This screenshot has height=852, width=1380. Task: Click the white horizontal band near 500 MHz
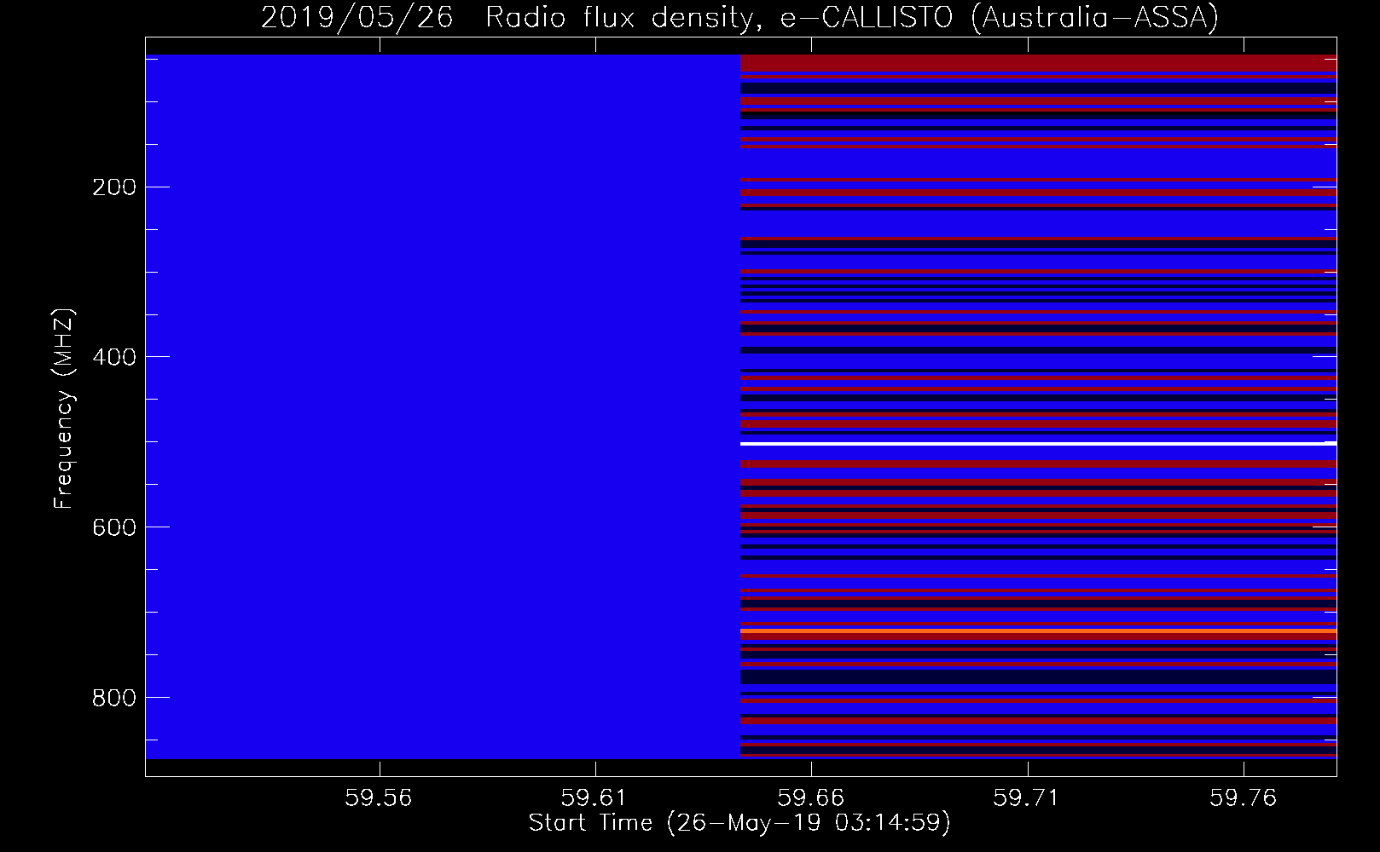[x=1038, y=444]
